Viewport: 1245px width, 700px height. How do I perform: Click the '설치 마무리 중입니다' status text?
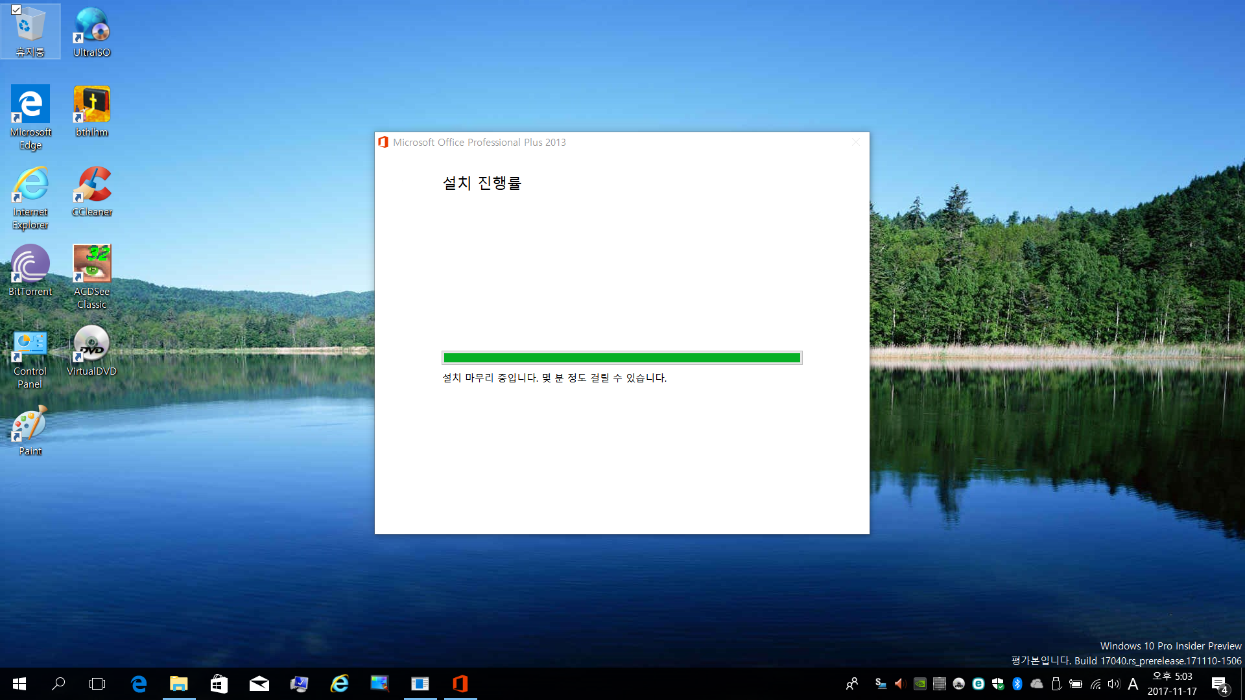coord(554,378)
